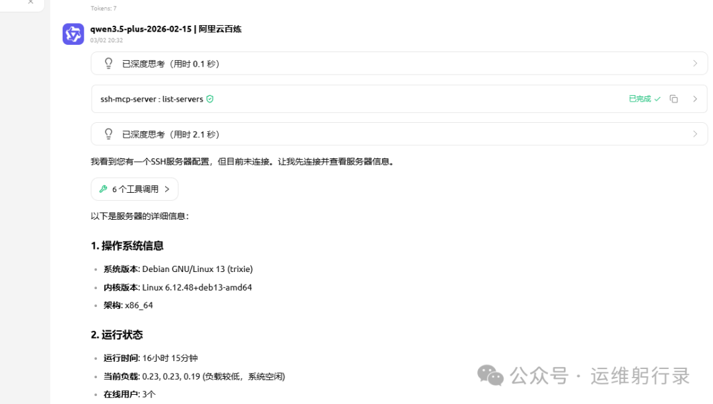This screenshot has width=713, height=404.
Task: Close the panel with the top-left X
Action: click(30, 2)
